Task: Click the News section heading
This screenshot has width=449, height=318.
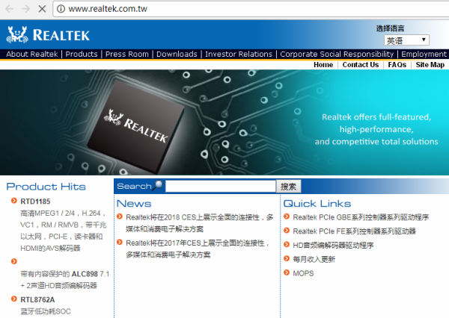Action: coord(134,204)
